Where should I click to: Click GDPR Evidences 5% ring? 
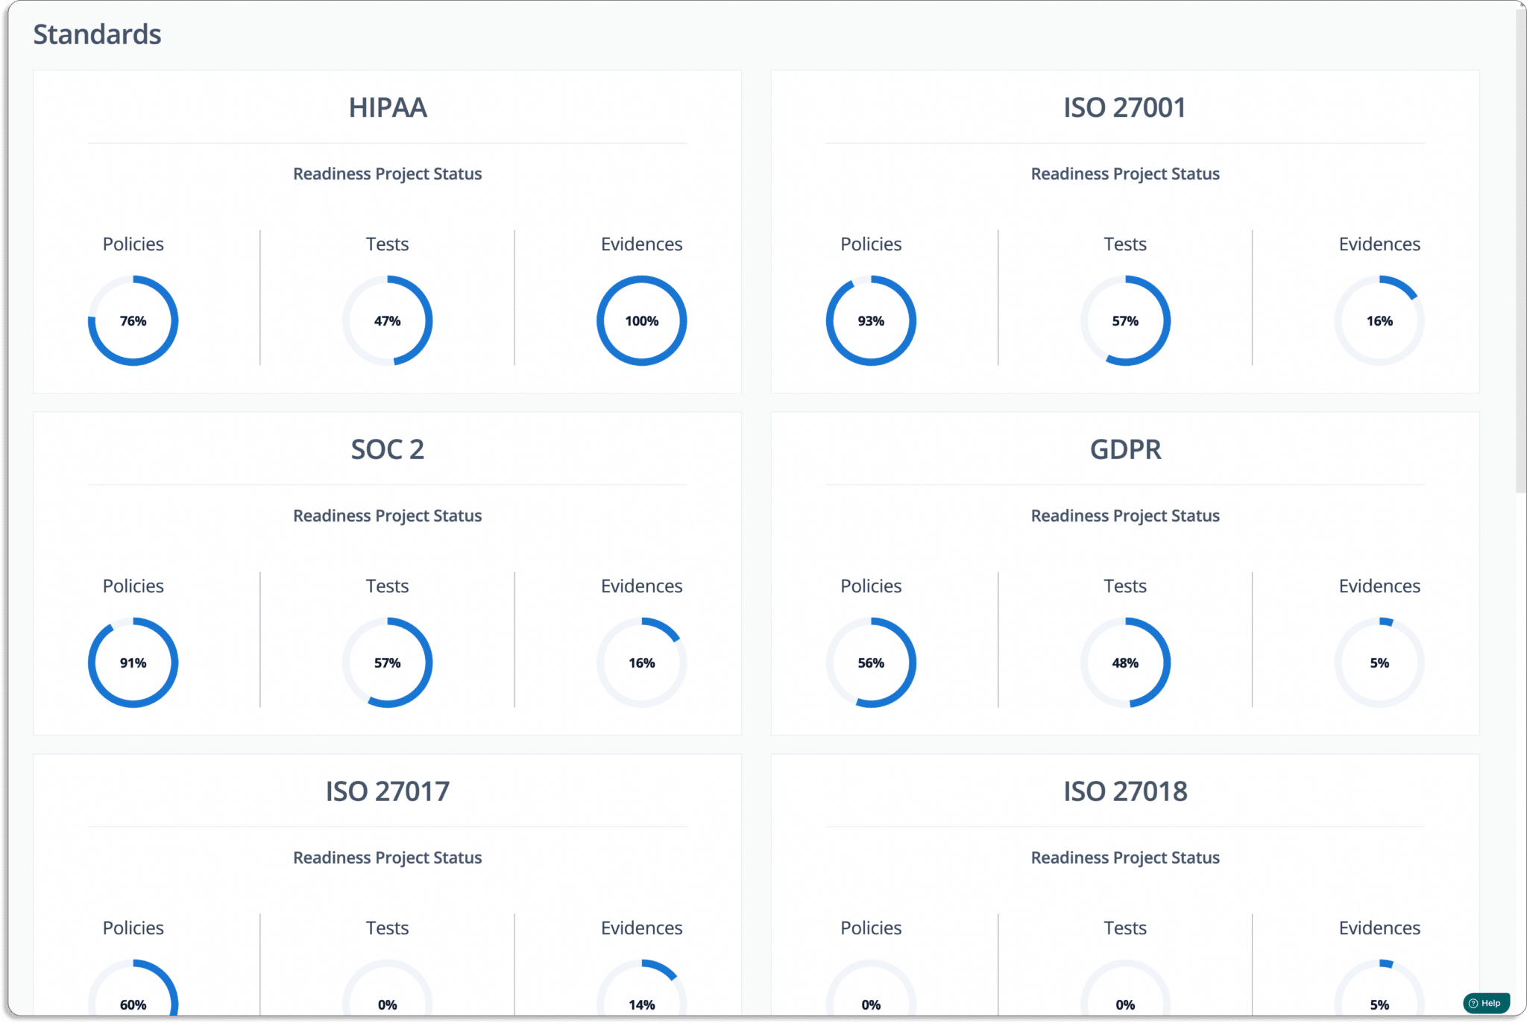[1379, 662]
